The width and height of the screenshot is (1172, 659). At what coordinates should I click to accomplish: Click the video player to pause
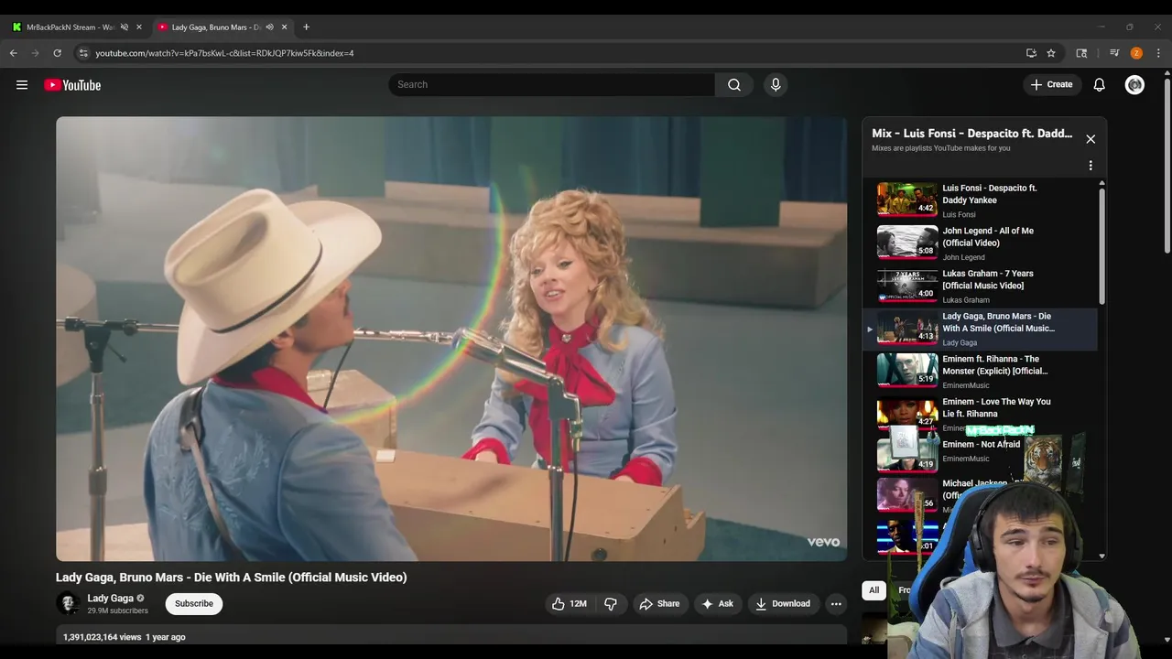tap(451, 339)
